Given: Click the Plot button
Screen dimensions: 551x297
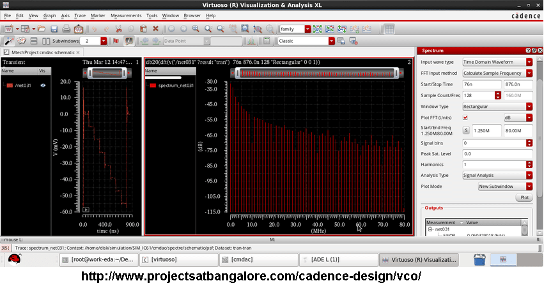Looking at the screenshot, I should click(524, 197).
